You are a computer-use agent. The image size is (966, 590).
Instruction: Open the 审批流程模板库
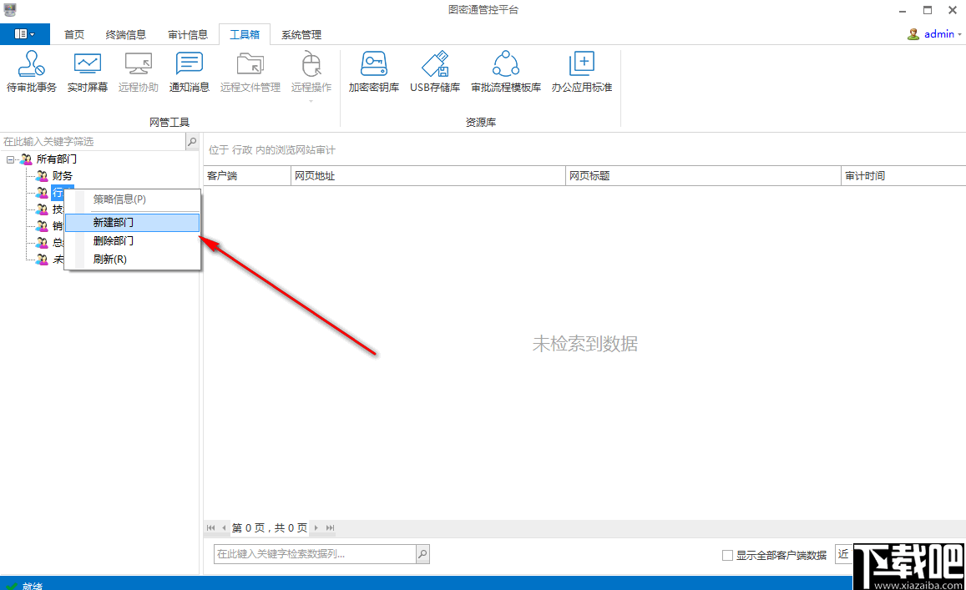pyautogui.click(x=505, y=73)
